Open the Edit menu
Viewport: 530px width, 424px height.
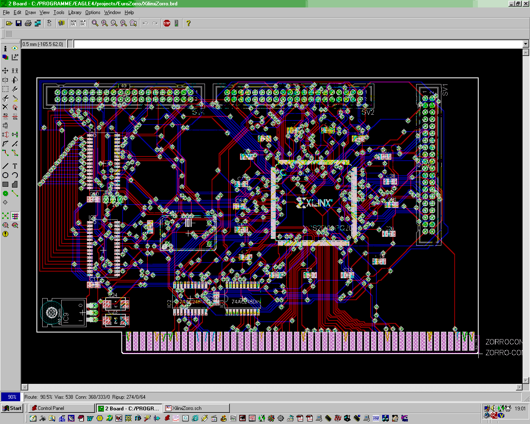tap(17, 12)
